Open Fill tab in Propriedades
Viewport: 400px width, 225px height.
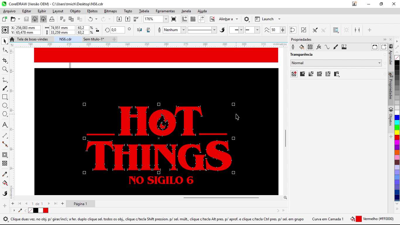(x=302, y=47)
